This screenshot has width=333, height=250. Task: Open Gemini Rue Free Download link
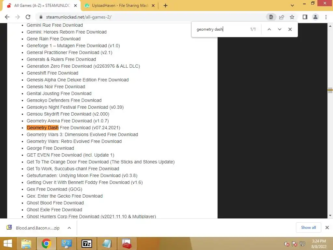[x=55, y=25]
